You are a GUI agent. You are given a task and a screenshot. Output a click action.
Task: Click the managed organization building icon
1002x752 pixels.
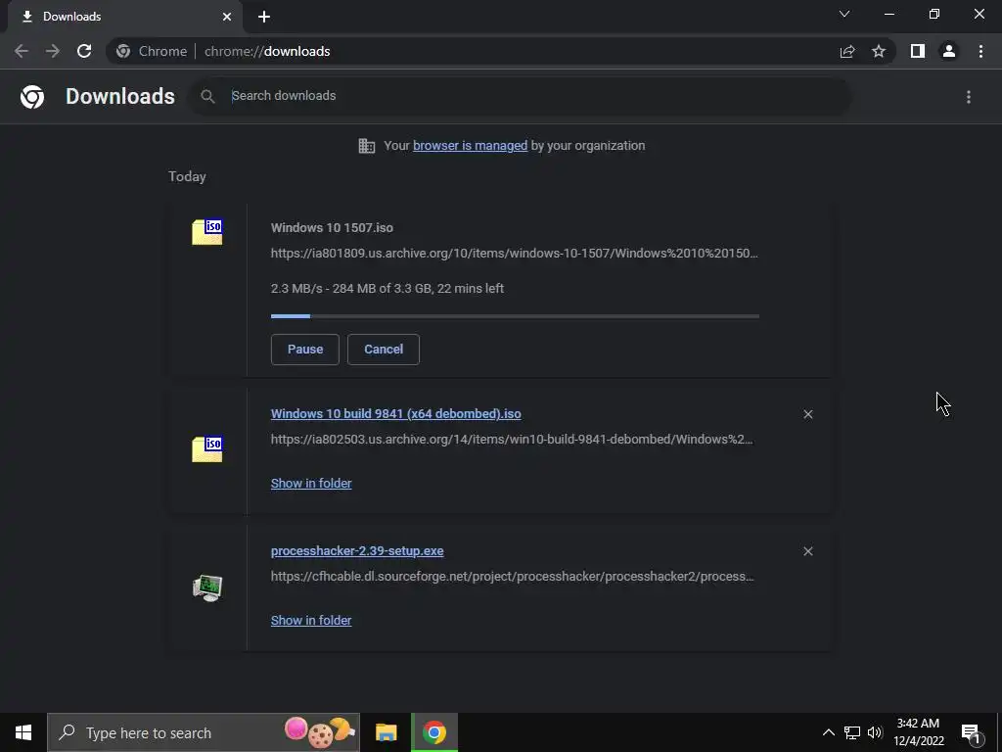(x=367, y=146)
